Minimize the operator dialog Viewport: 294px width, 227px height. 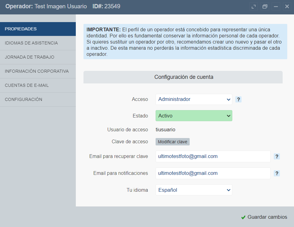coord(276,6)
